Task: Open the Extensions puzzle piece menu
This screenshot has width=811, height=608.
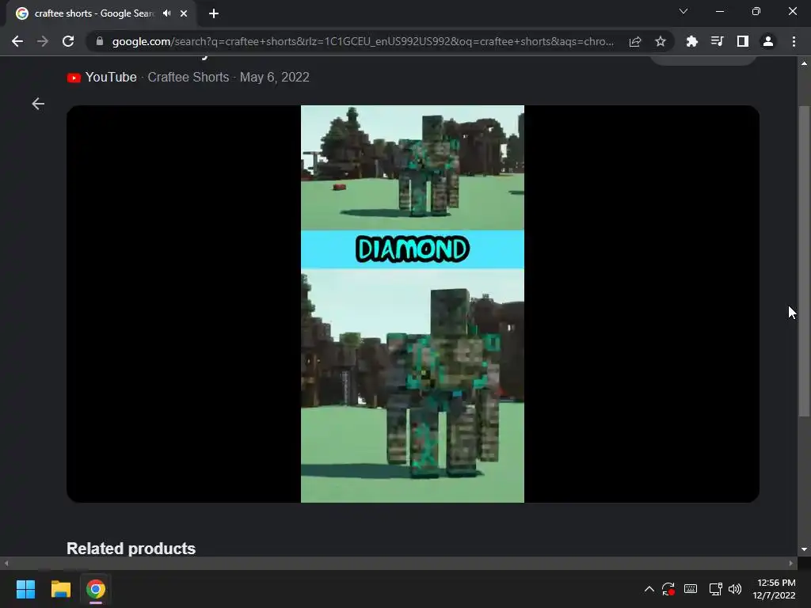Action: (x=691, y=41)
